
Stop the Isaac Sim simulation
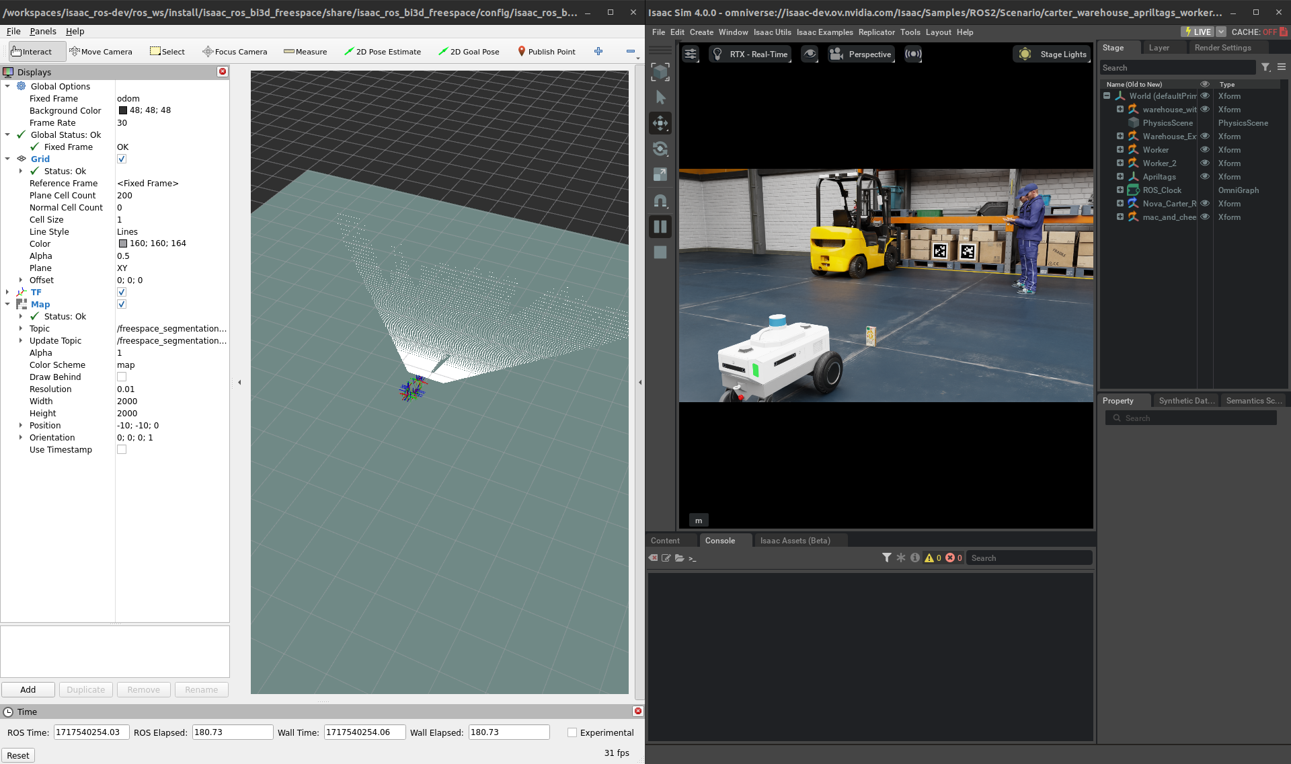pyautogui.click(x=660, y=252)
